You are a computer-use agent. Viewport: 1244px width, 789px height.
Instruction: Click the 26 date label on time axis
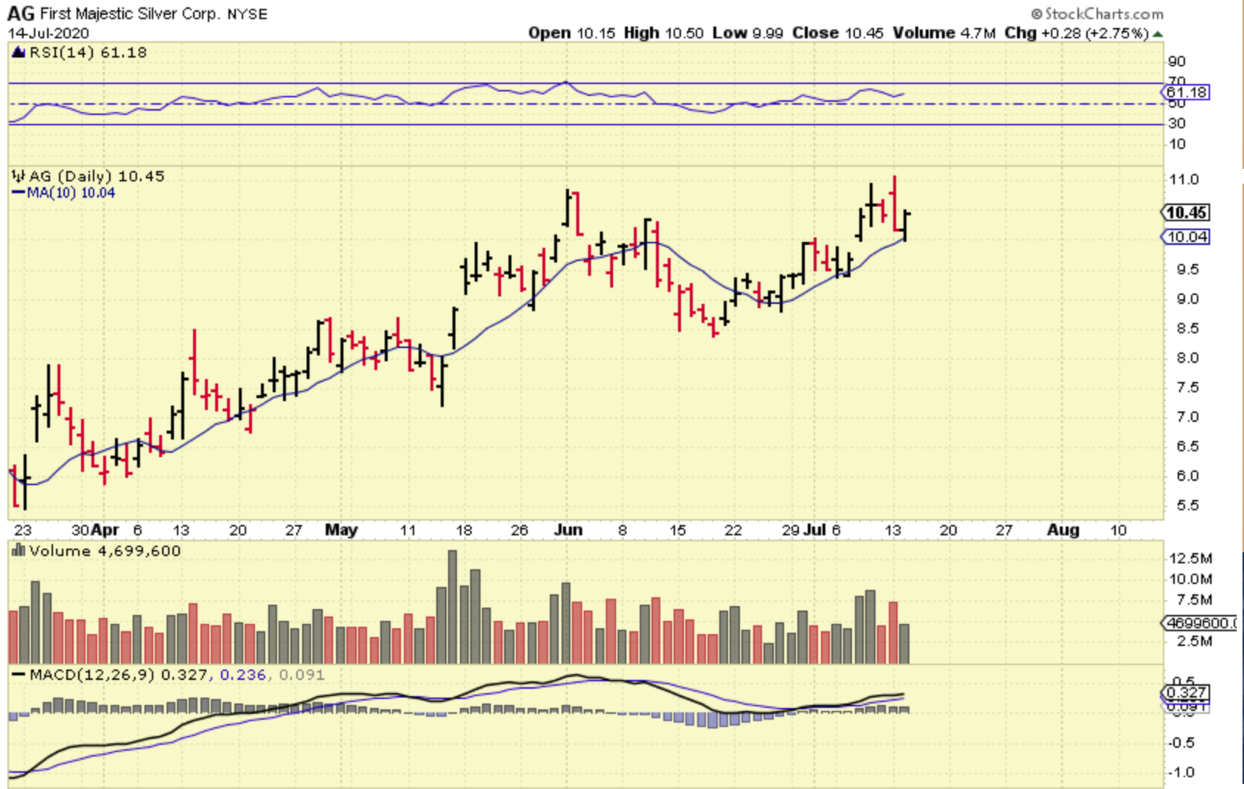point(520,529)
